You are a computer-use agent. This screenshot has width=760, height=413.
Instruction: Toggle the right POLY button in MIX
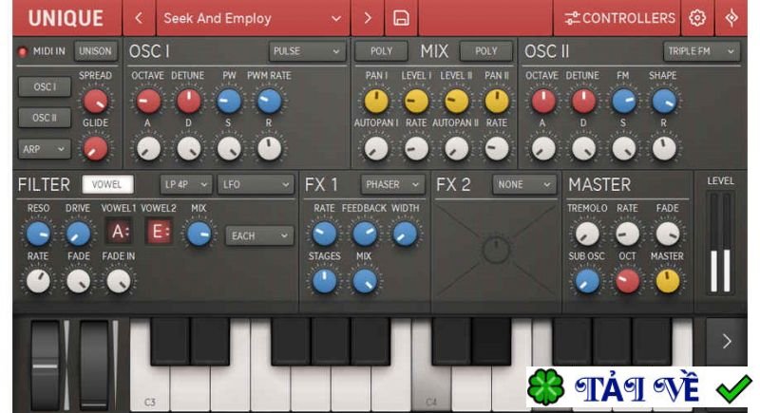coord(486,51)
